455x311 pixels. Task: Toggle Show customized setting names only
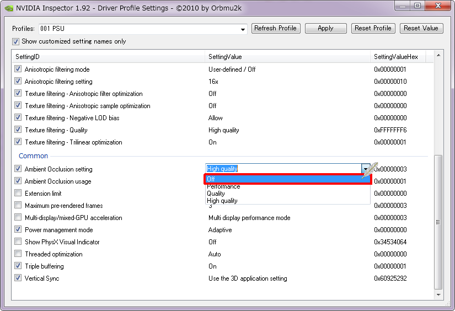[15, 41]
